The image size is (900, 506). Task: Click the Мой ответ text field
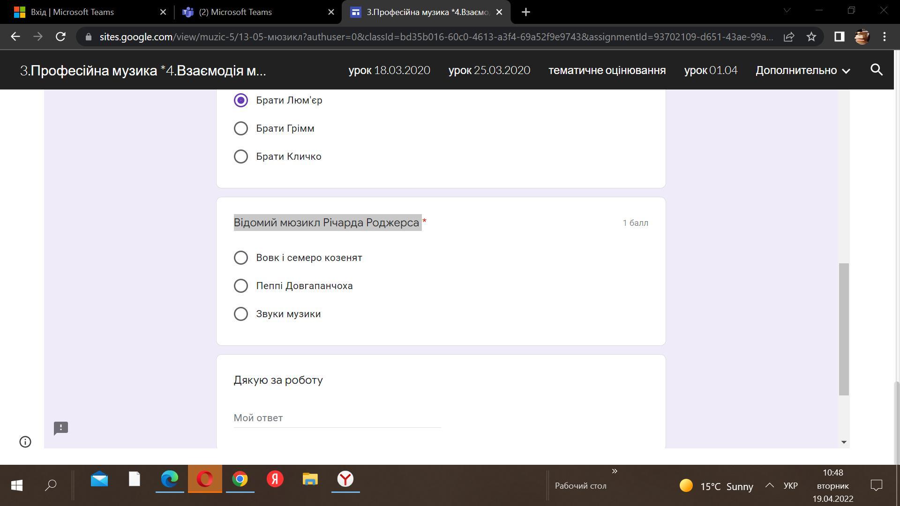pos(337,418)
